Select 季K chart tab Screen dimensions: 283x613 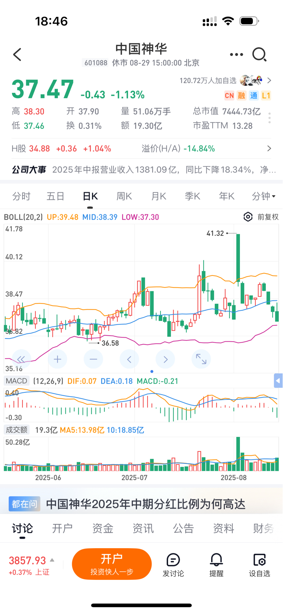(x=192, y=196)
